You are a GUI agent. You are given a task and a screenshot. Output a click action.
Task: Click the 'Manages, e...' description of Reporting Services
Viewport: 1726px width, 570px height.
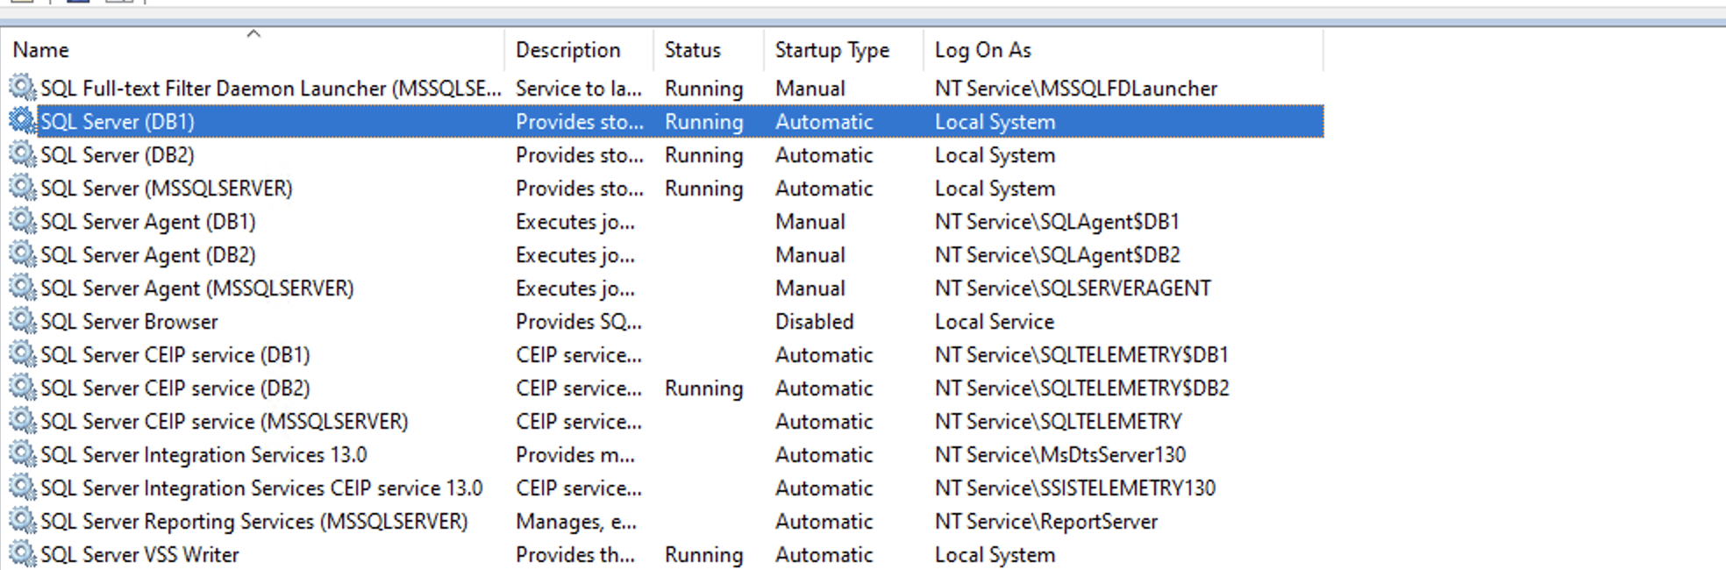click(576, 522)
